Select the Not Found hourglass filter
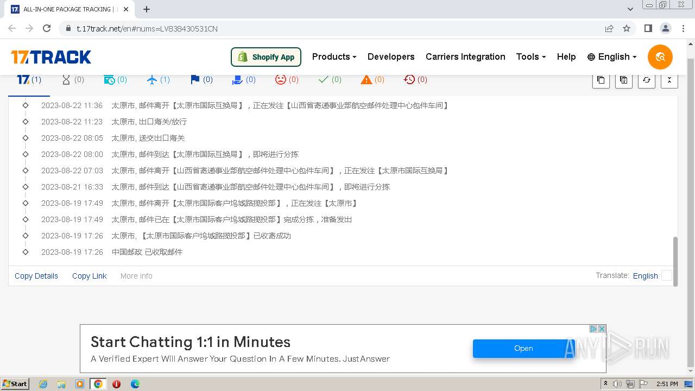 (73, 80)
